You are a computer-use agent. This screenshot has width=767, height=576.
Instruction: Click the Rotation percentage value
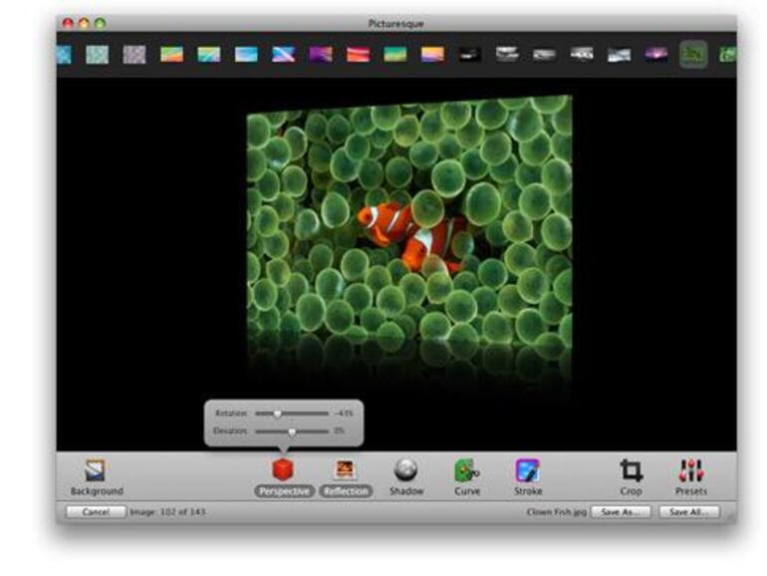[344, 414]
